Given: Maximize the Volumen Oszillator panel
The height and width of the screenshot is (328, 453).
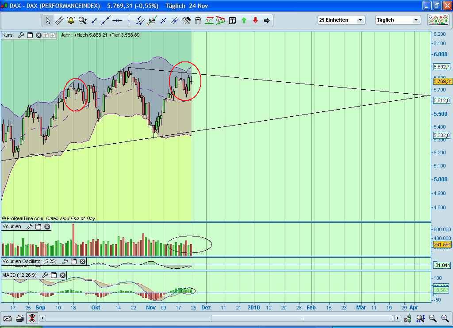Looking at the screenshot, I should [x=74, y=261].
